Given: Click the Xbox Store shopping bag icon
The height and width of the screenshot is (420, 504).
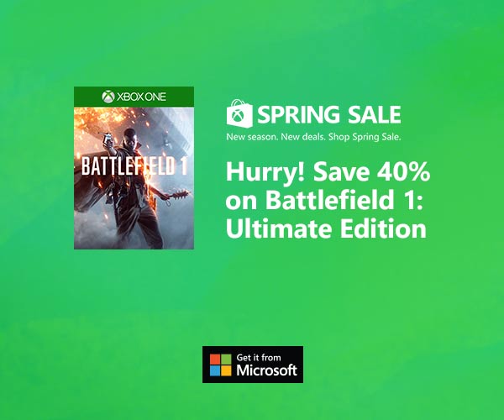Looking at the screenshot, I should [x=239, y=113].
